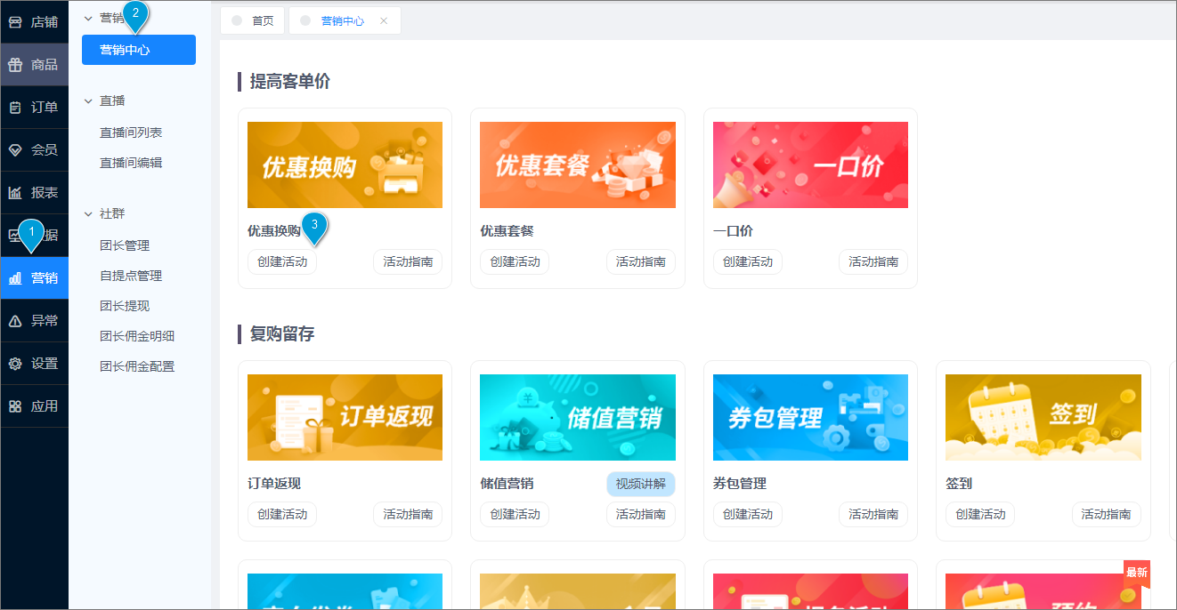The image size is (1177, 610).
Task: Click the 优惠套餐 banner image
Action: [x=578, y=165]
